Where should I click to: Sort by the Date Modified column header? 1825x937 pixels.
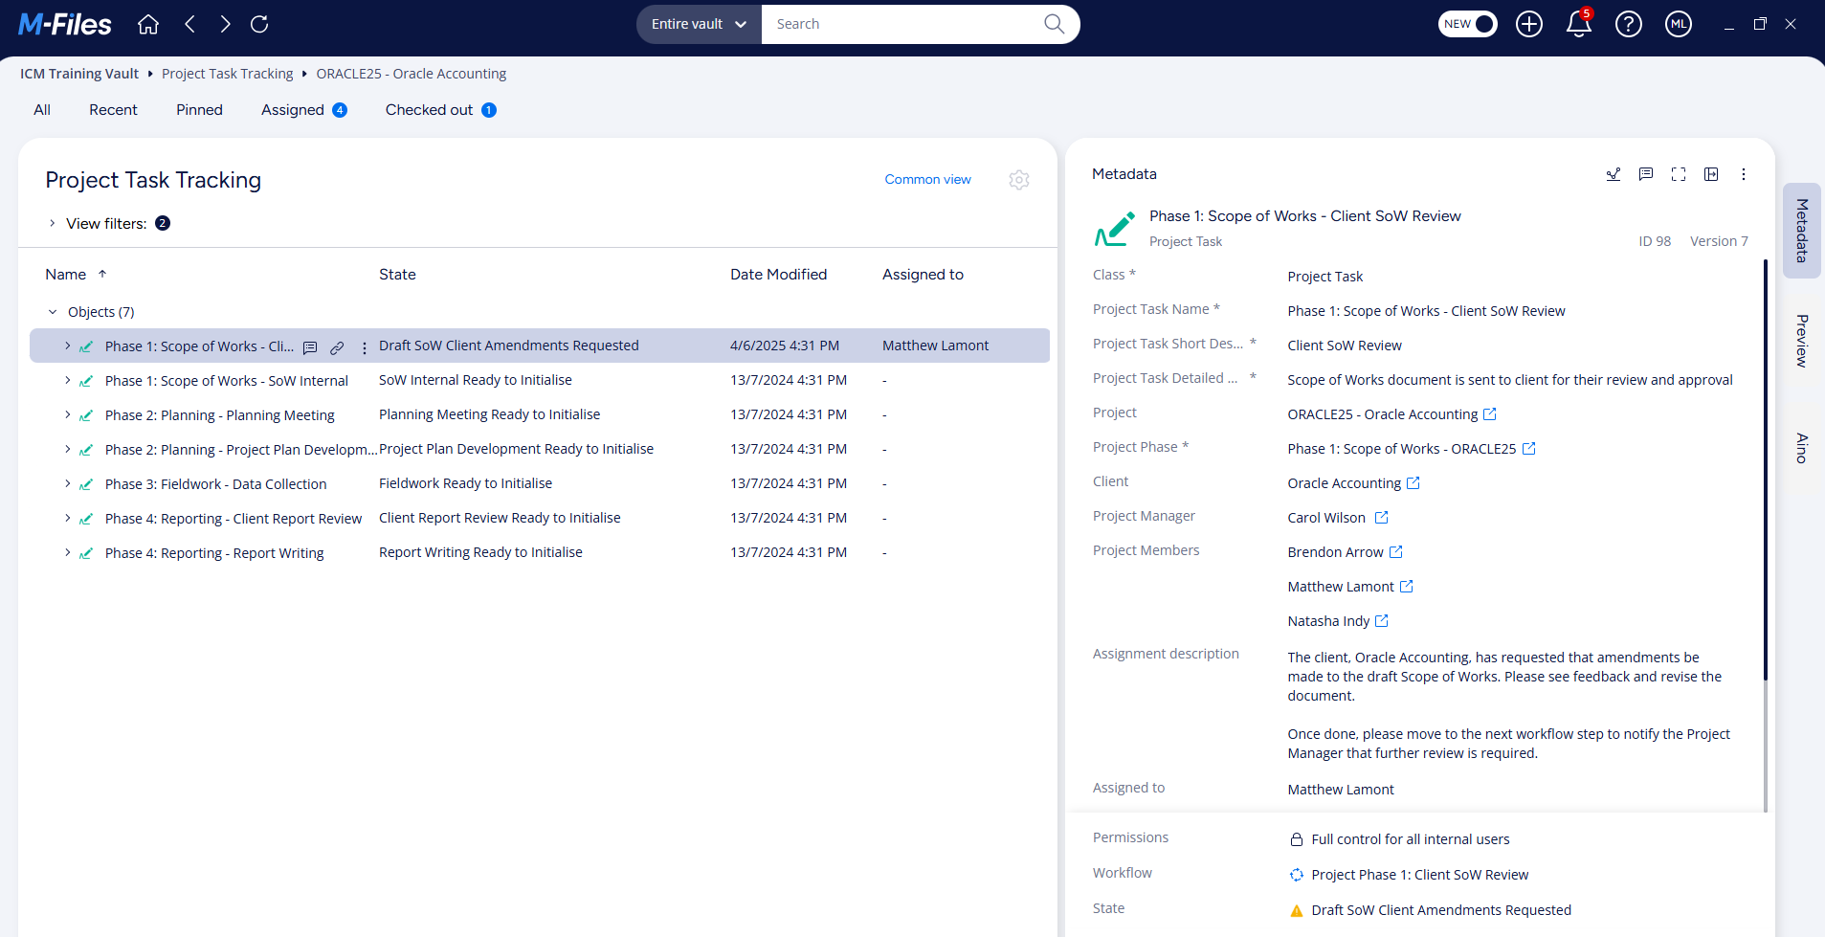click(x=778, y=275)
